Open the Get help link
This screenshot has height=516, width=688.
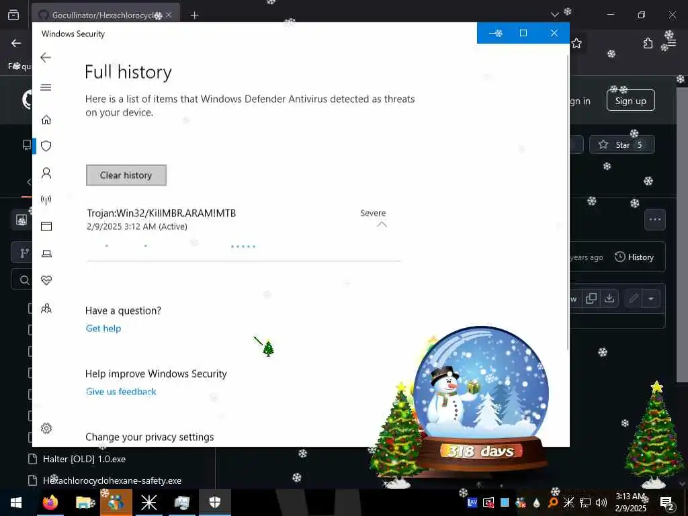(103, 328)
